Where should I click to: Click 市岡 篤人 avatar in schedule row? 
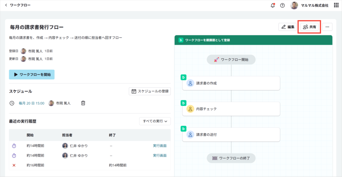click(51, 103)
